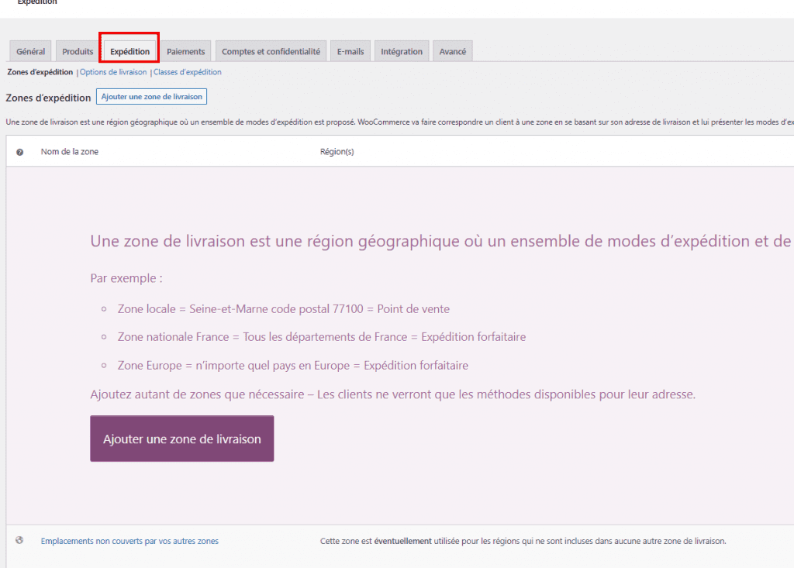Viewport: 794px width, 568px height.
Task: Click the Zone locale example line
Action: pyautogui.click(x=284, y=309)
